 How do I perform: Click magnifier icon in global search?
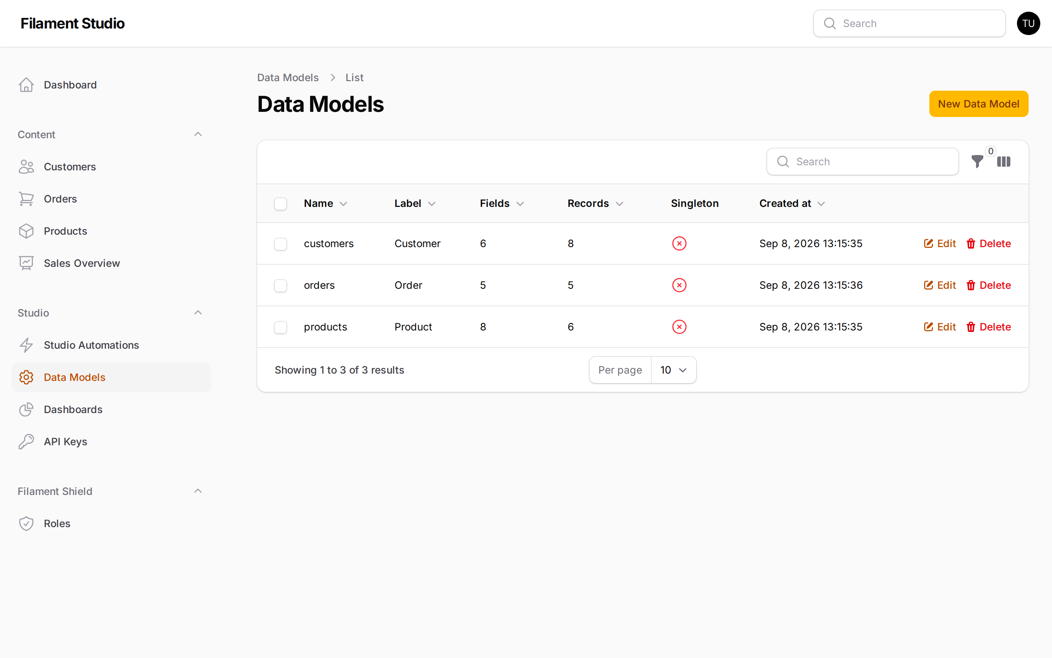(x=830, y=23)
